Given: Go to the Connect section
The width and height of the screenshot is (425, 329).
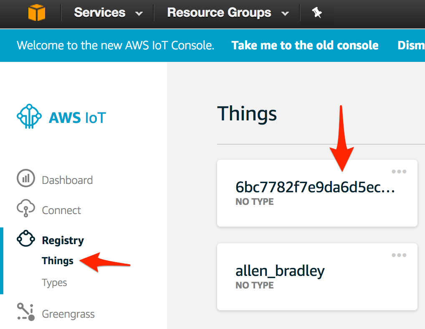Looking at the screenshot, I should [x=61, y=210].
